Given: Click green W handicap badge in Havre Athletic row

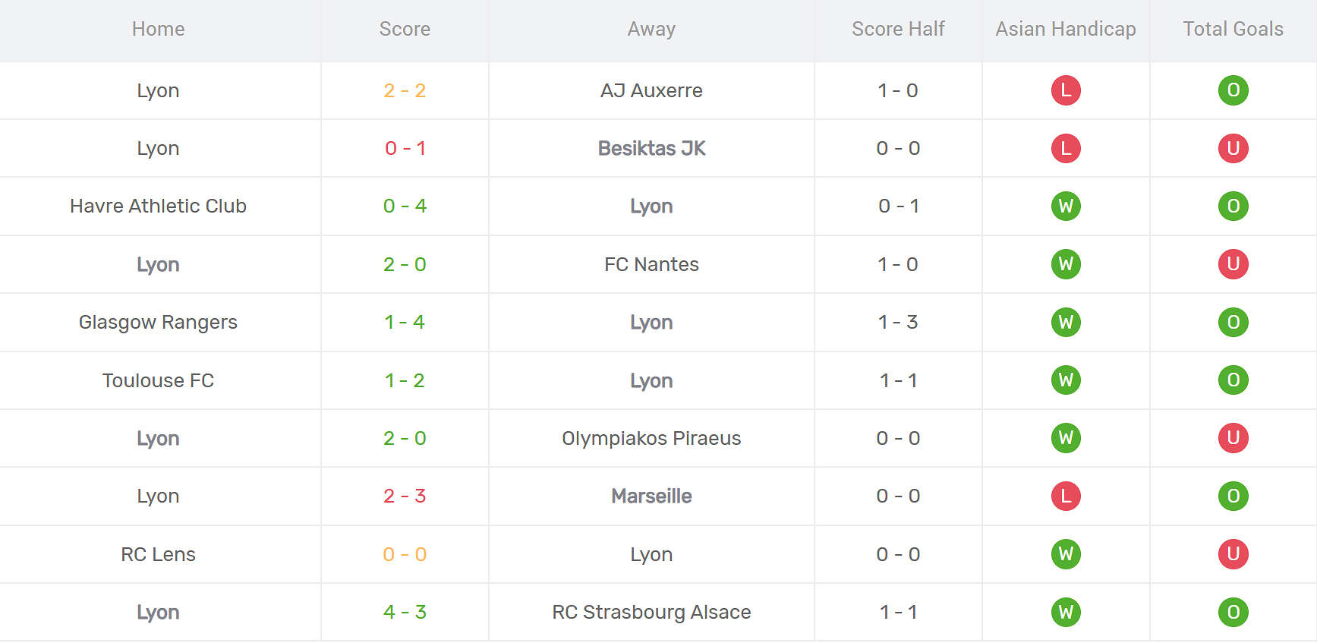Looking at the screenshot, I should 1066,206.
